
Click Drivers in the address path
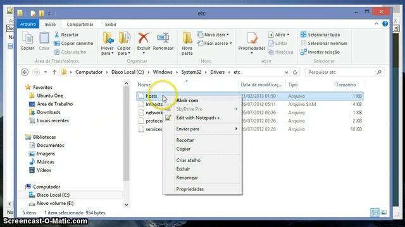coord(217,72)
